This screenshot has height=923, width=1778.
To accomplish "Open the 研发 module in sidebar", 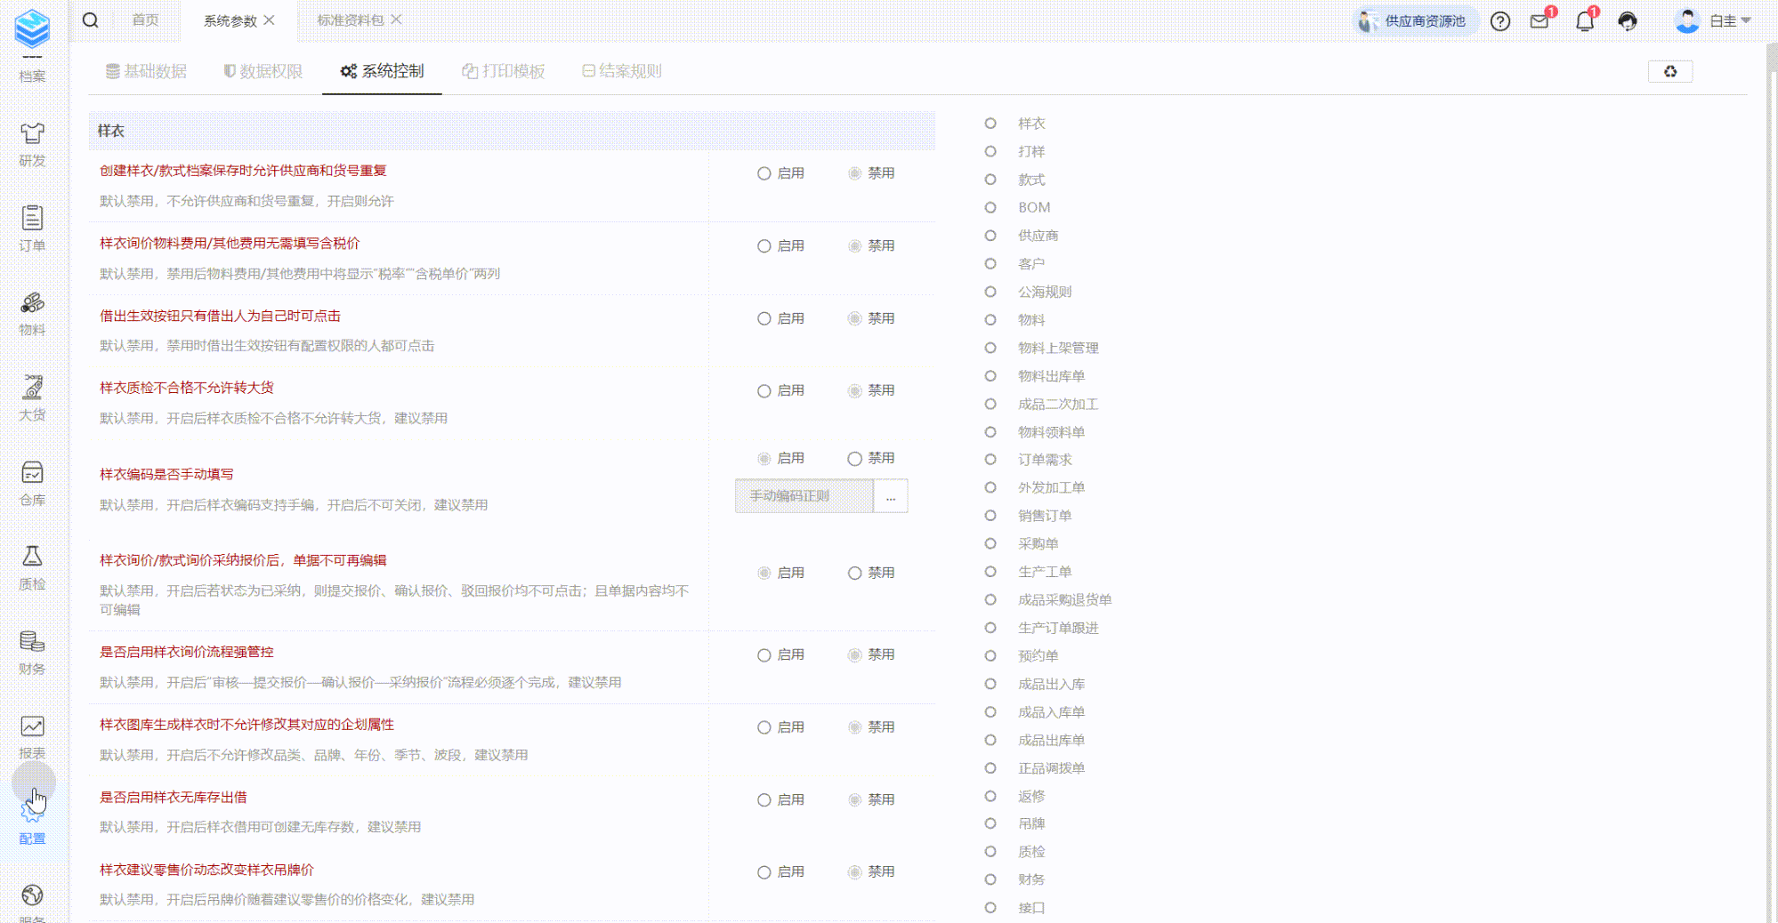I will (x=32, y=144).
